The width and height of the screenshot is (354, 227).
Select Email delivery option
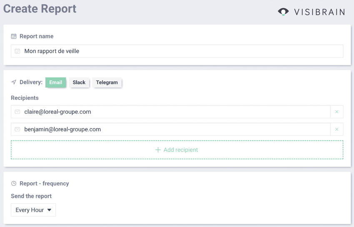coord(55,82)
